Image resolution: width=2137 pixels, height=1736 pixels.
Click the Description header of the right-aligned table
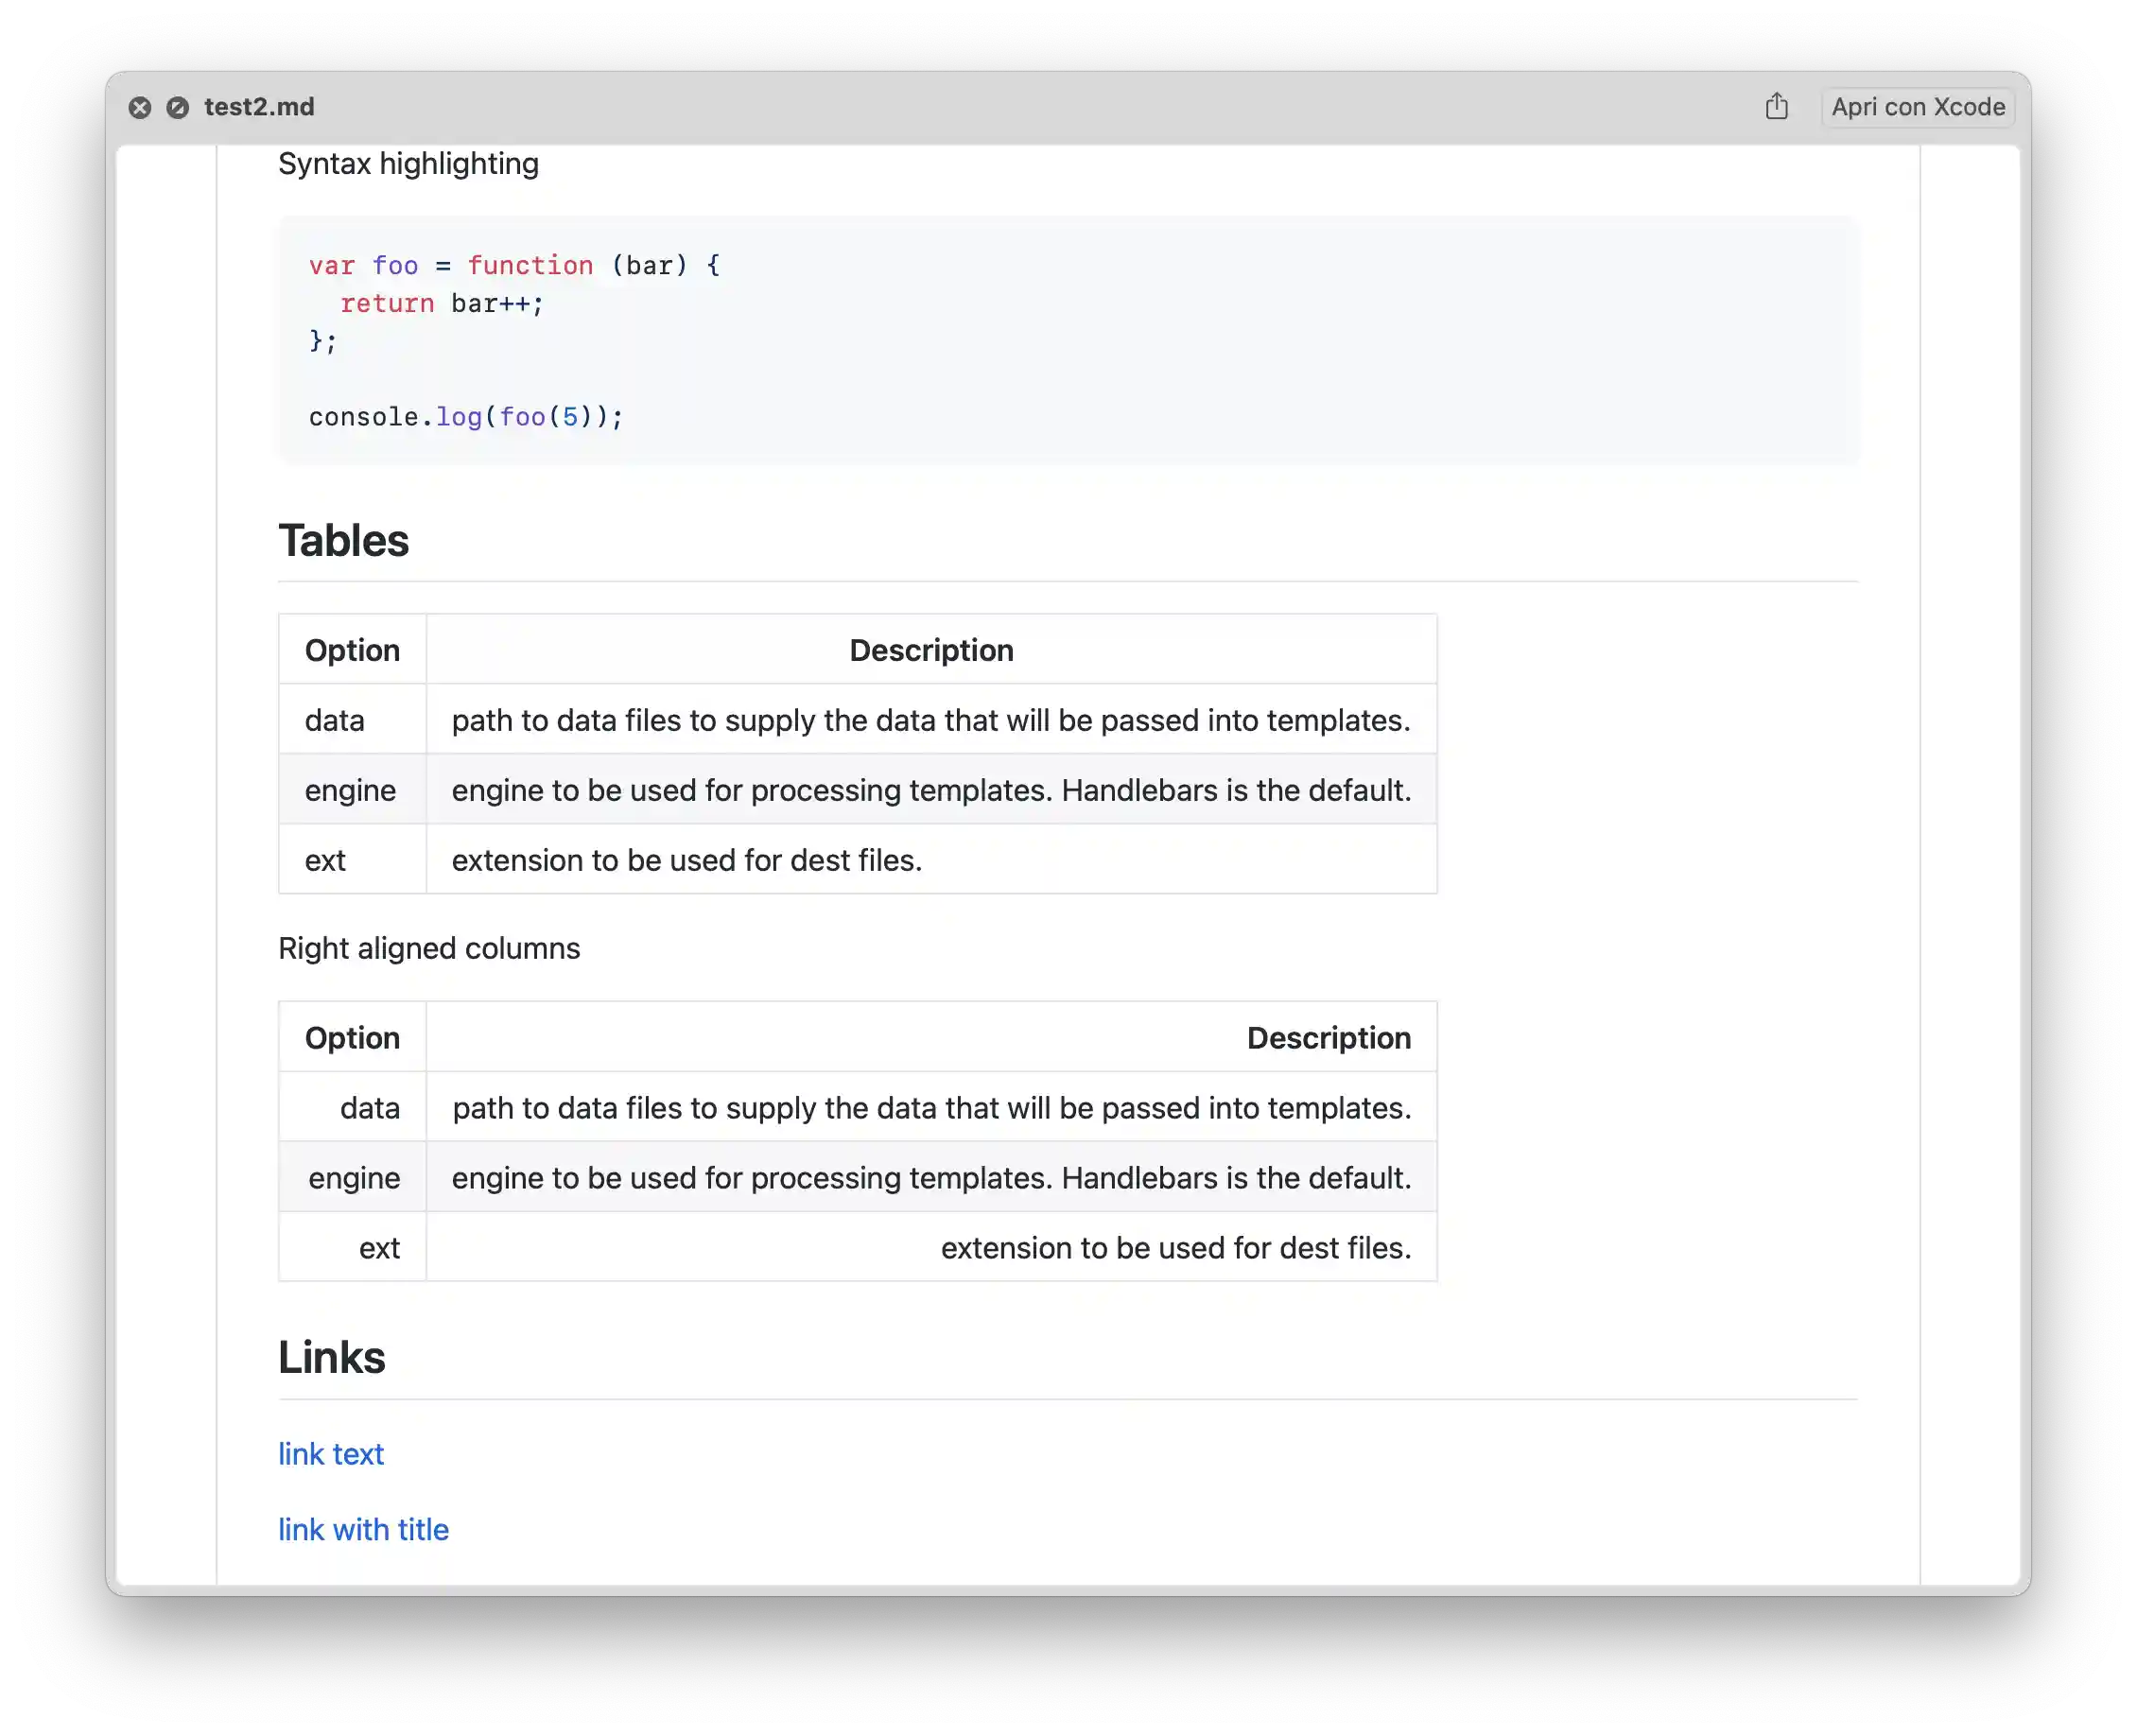click(1328, 1037)
